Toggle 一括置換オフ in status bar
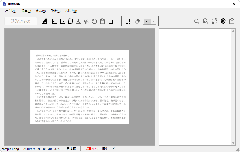This screenshot has height=152, width=240. click(90, 149)
